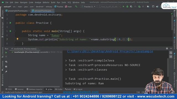The width and height of the screenshot is (177, 99).
Task: Open Device File Explorer sidebar tab
Action: [175, 80]
